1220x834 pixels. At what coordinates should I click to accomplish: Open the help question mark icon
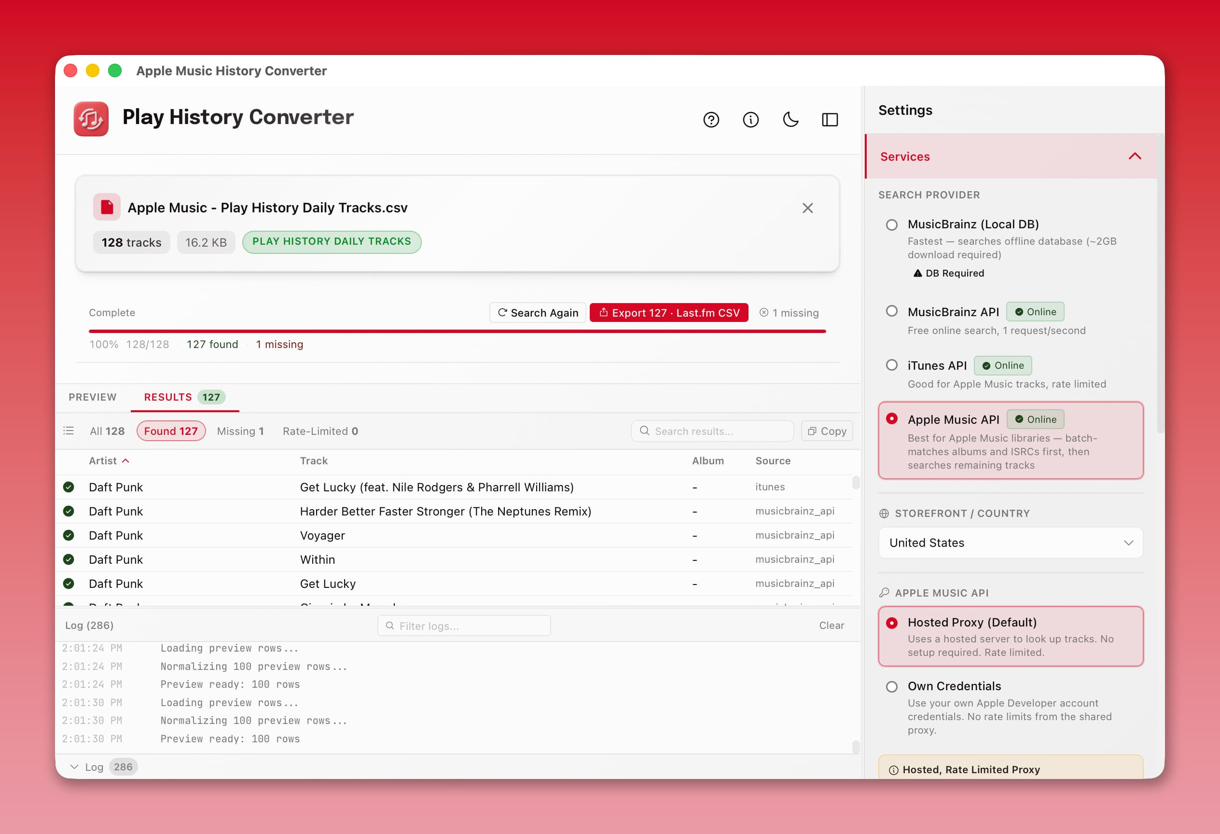click(711, 120)
